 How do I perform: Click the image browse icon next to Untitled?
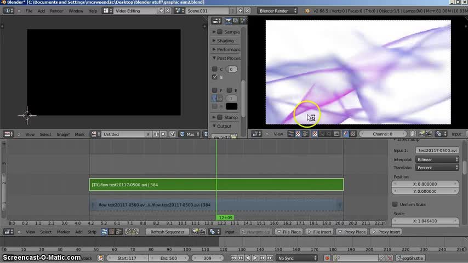pos(95,134)
